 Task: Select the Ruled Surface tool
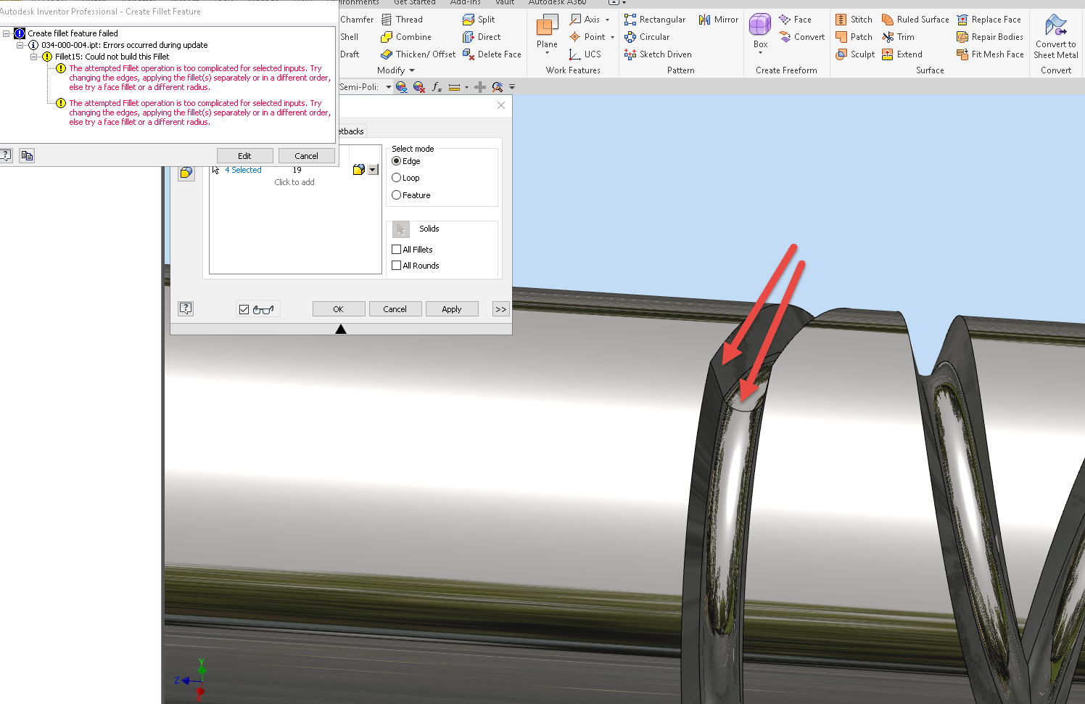[x=915, y=20]
